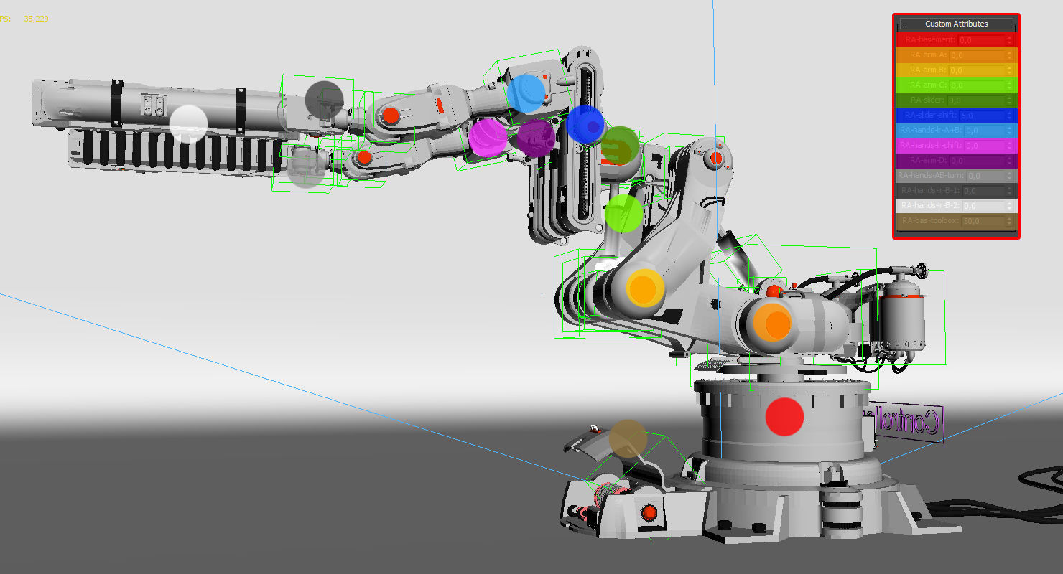Click the 'RA-hands-lr-shift:' label
Screen dimensions: 1063x574
coord(931,146)
